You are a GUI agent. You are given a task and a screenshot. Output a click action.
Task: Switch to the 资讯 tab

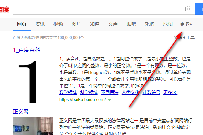[40, 24]
